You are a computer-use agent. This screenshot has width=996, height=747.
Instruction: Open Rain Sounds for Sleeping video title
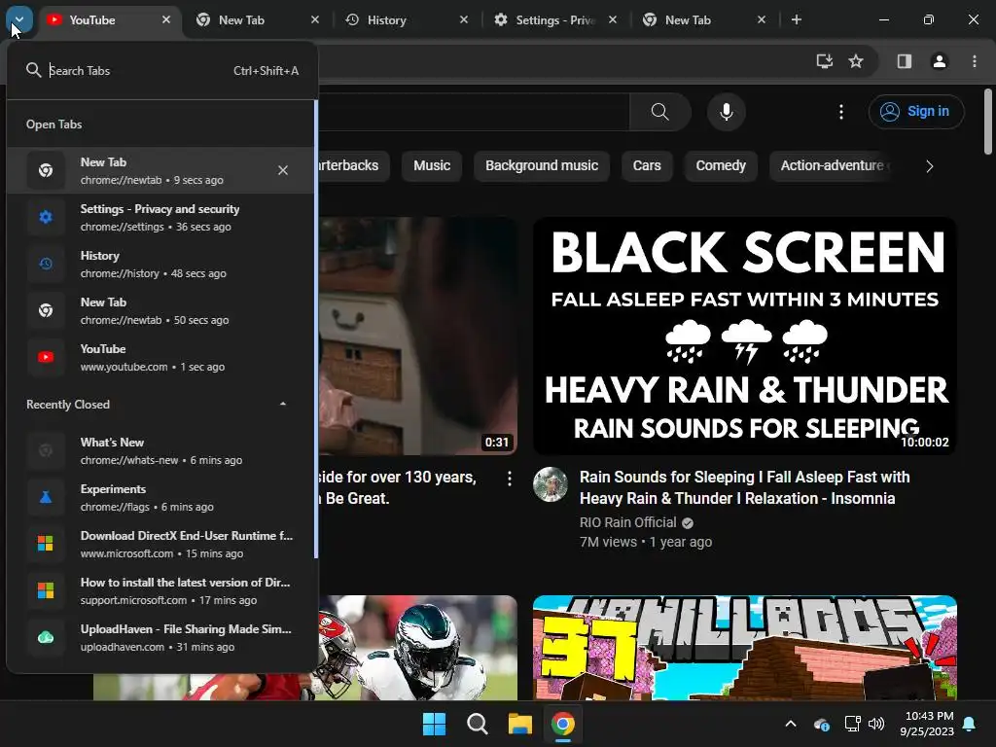click(x=744, y=488)
